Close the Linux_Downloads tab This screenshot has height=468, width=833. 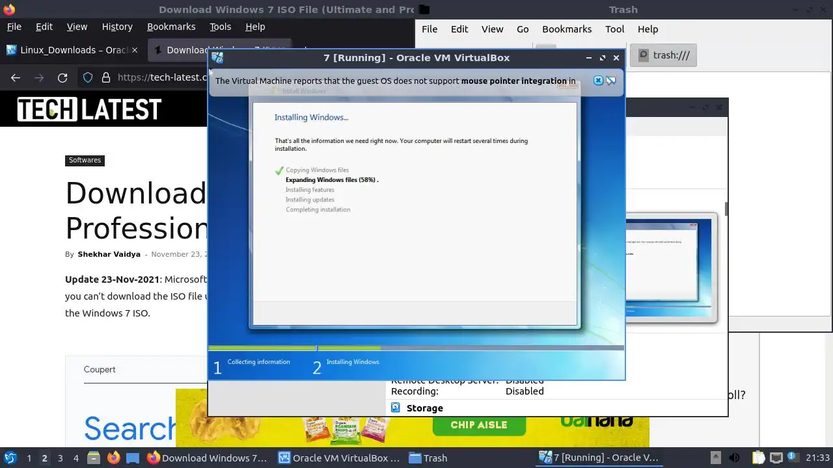click(135, 50)
